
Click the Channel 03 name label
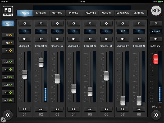point(57,46)
